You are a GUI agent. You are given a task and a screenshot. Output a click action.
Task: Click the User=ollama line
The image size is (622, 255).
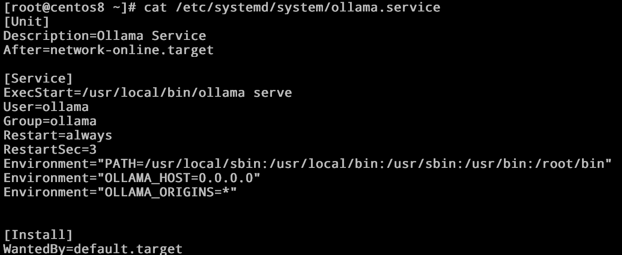click(46, 107)
